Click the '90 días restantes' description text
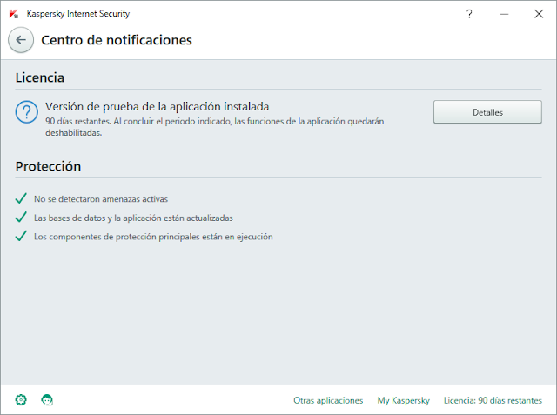This screenshot has width=557, height=415. coord(215,127)
